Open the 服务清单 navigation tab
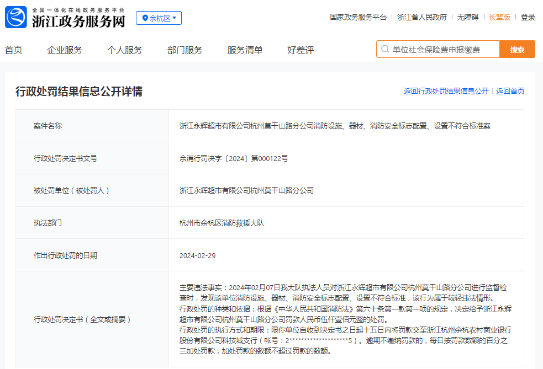The height and width of the screenshot is (369, 543). (245, 50)
